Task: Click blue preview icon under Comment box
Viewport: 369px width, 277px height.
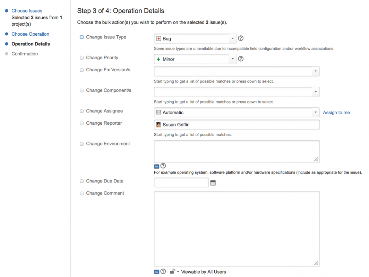Action: click(x=156, y=272)
